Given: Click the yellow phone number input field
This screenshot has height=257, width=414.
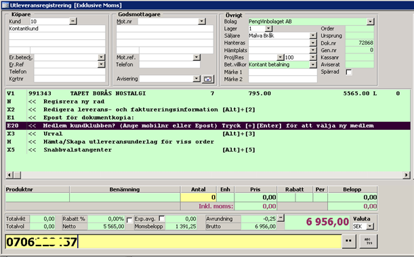Looking at the screenshot, I should click(173, 241).
